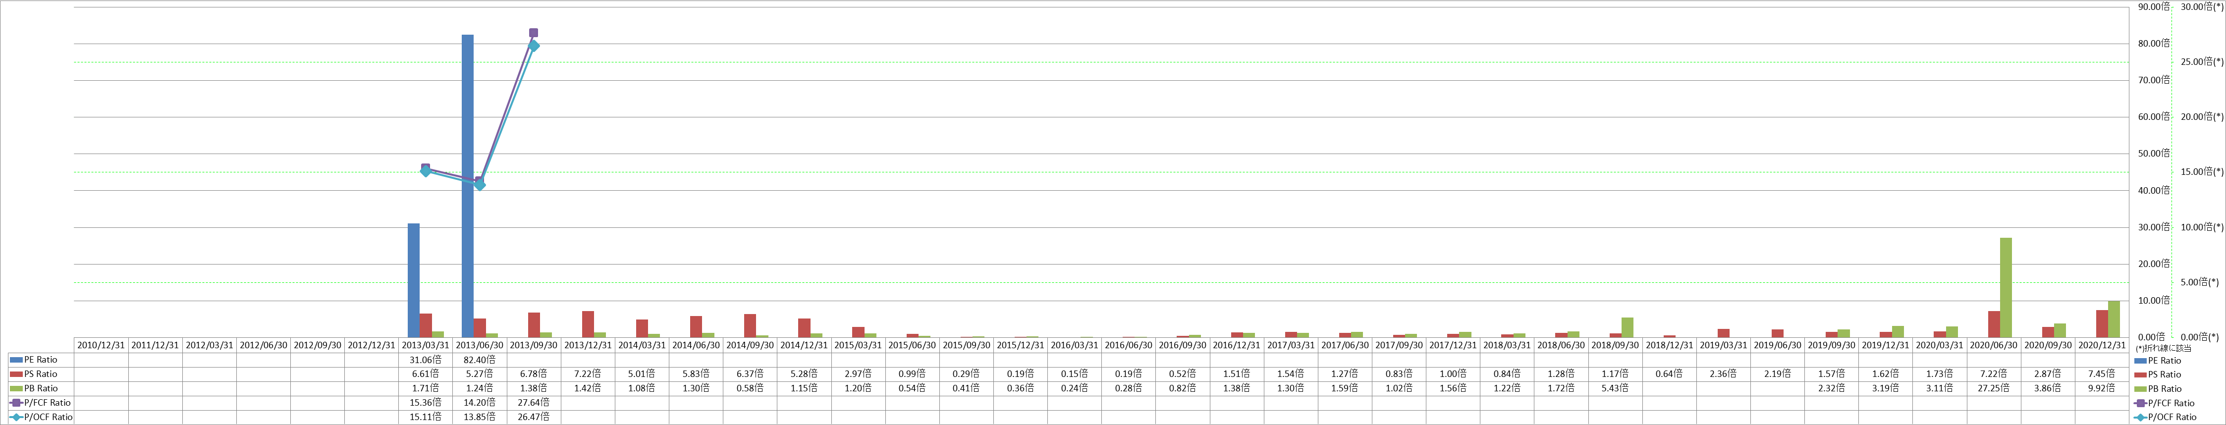Image resolution: width=2226 pixels, height=425 pixels.
Task: Click PS Ratio in the right-side legend
Action: (x=2157, y=374)
